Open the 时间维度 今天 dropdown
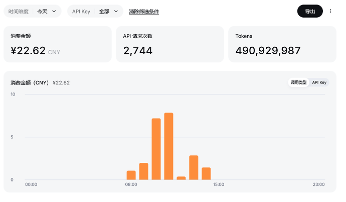The width and height of the screenshot is (346, 202). click(x=33, y=11)
